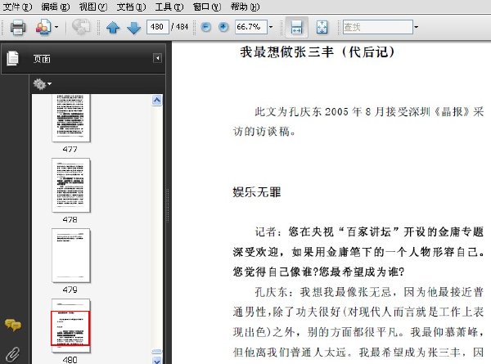The width and height of the screenshot is (491, 364).
Task: Open the 文件 (File) menu
Action: click(17, 7)
